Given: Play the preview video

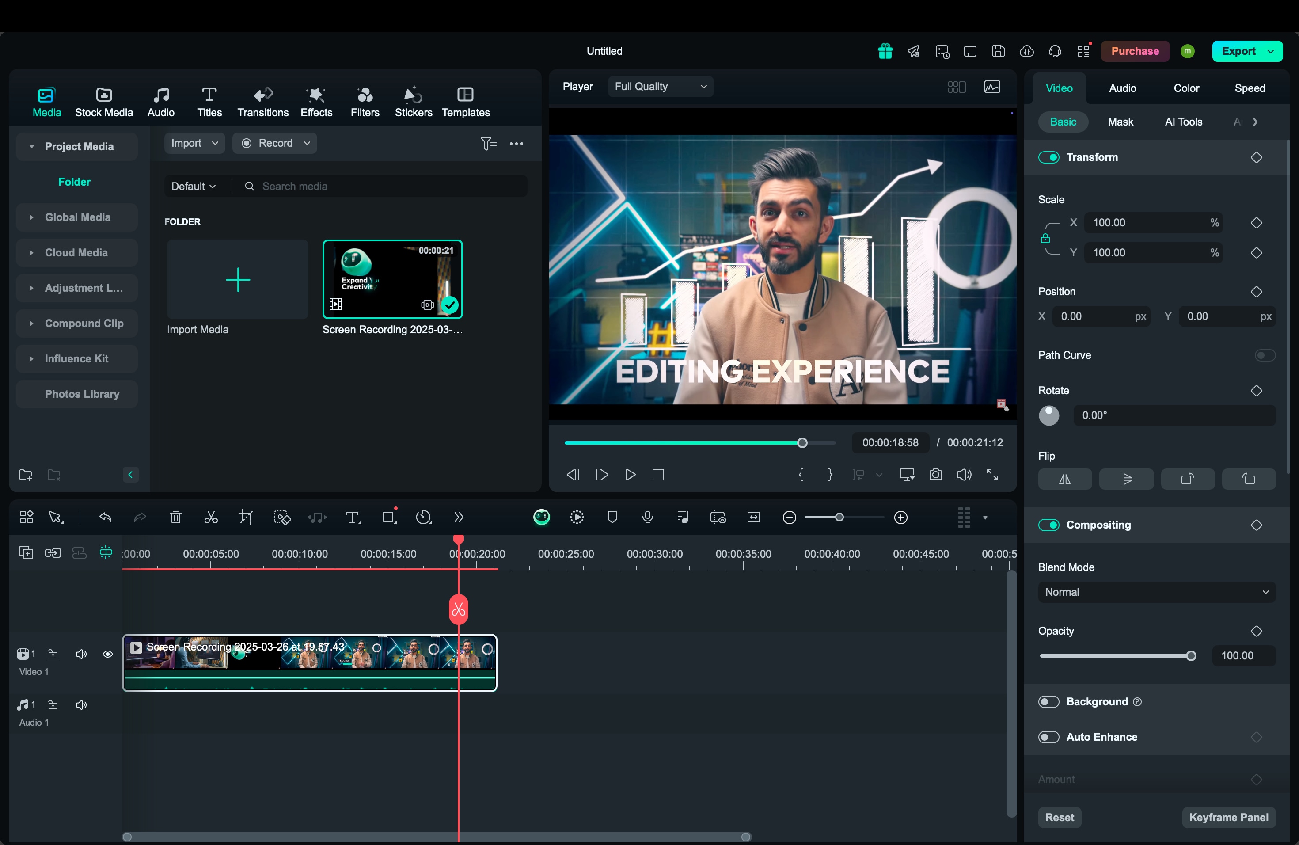Looking at the screenshot, I should pos(631,474).
